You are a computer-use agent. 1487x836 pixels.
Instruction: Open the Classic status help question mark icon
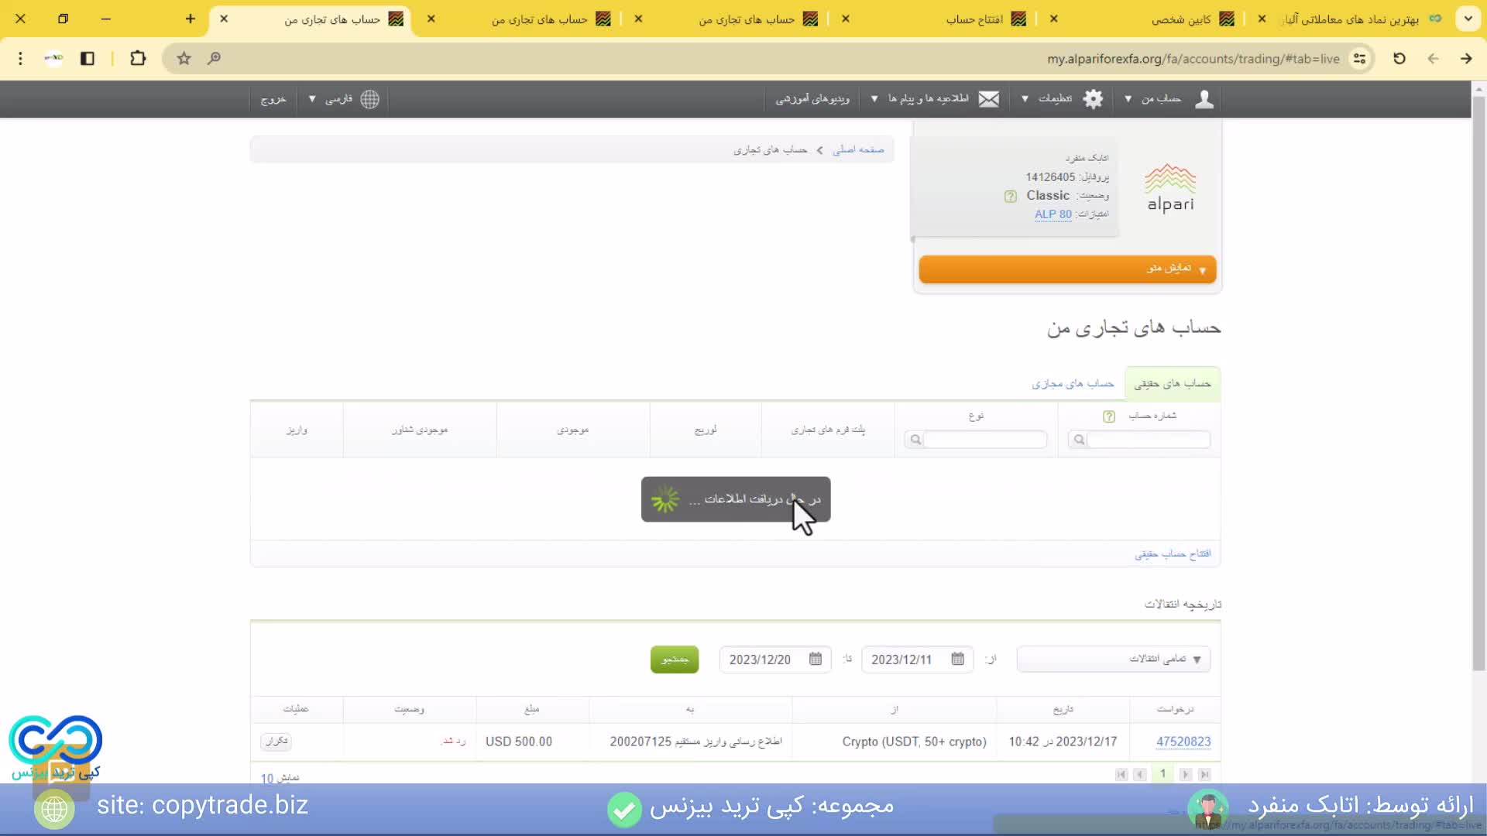tap(1010, 196)
